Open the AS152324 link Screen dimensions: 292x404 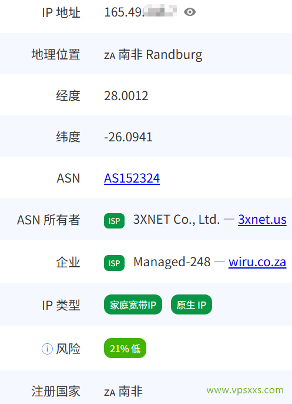point(132,178)
